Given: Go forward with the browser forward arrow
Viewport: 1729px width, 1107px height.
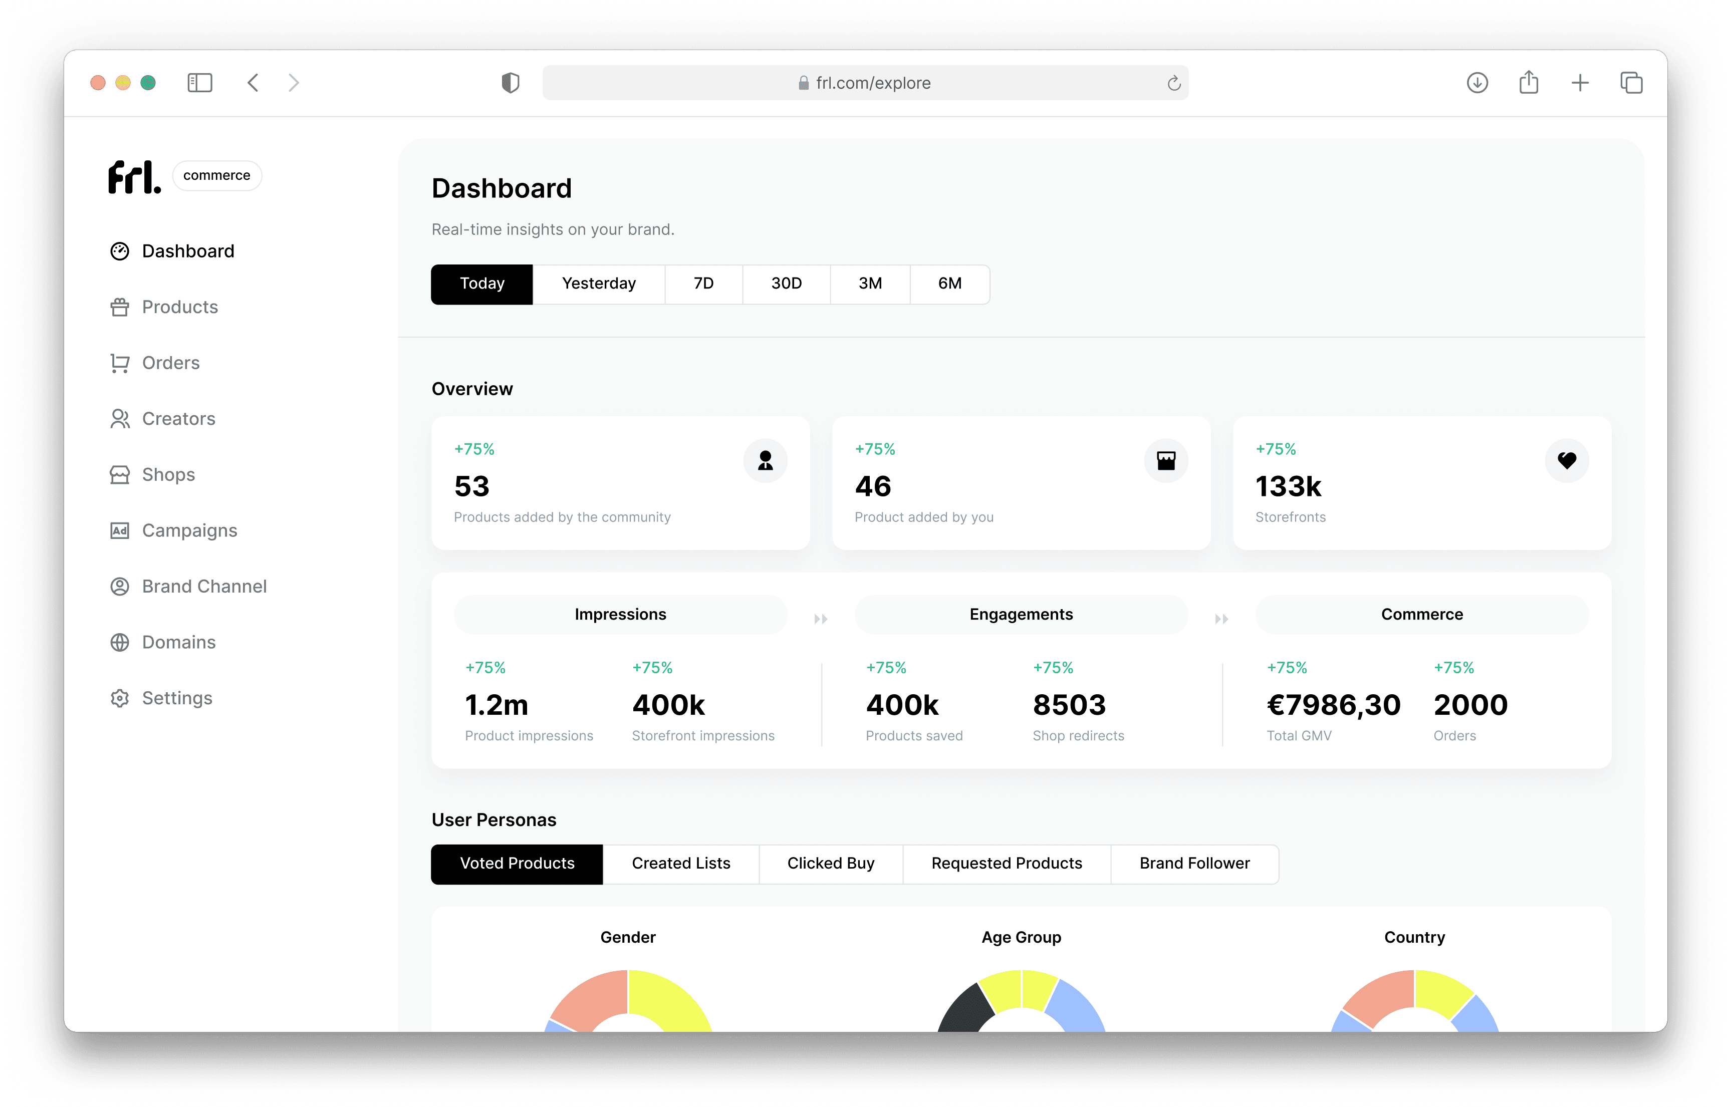Looking at the screenshot, I should [x=293, y=83].
